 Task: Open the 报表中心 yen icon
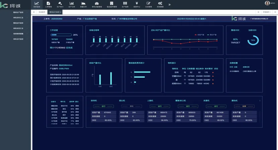pyautogui.click(x=137, y=4)
